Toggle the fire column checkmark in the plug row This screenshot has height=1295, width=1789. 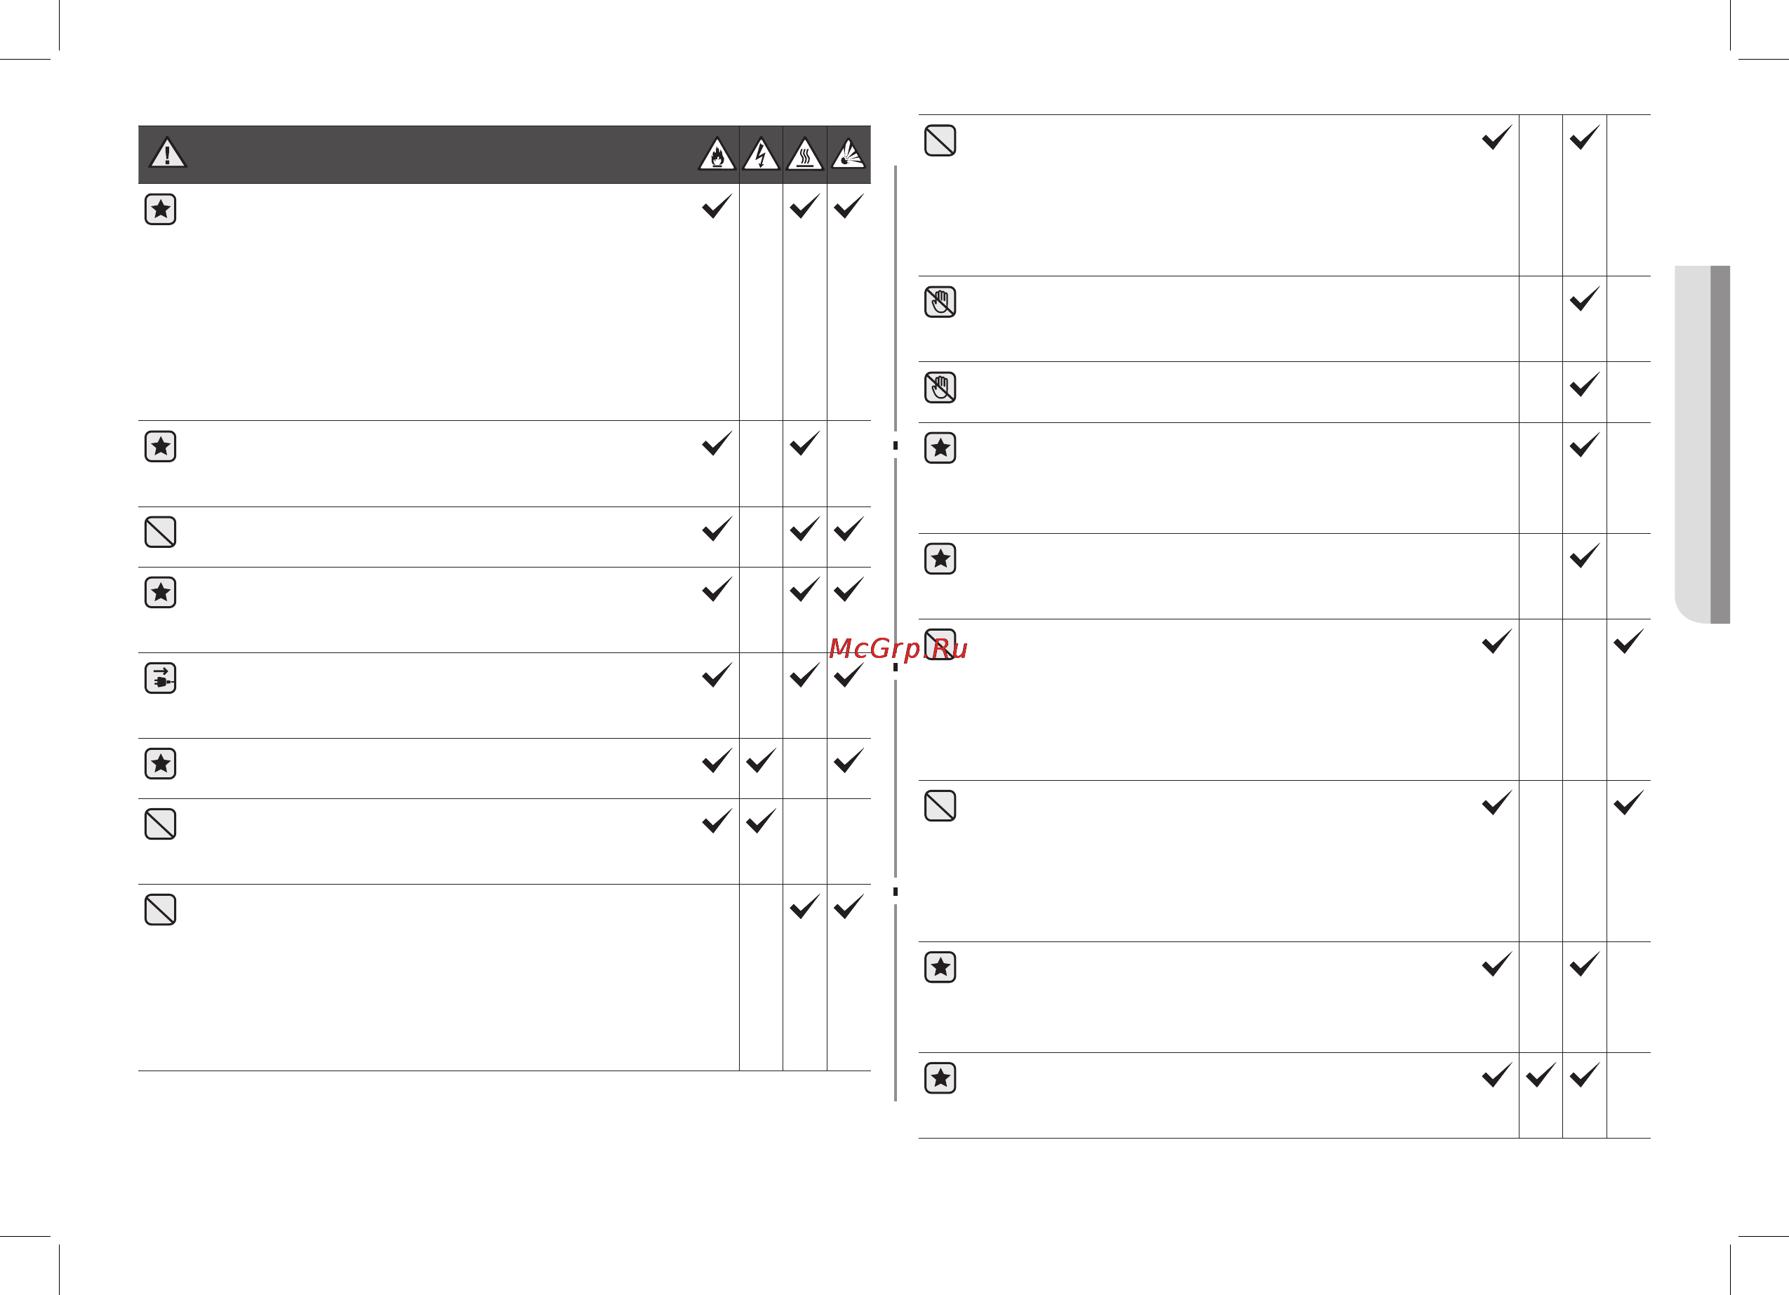pos(717,675)
